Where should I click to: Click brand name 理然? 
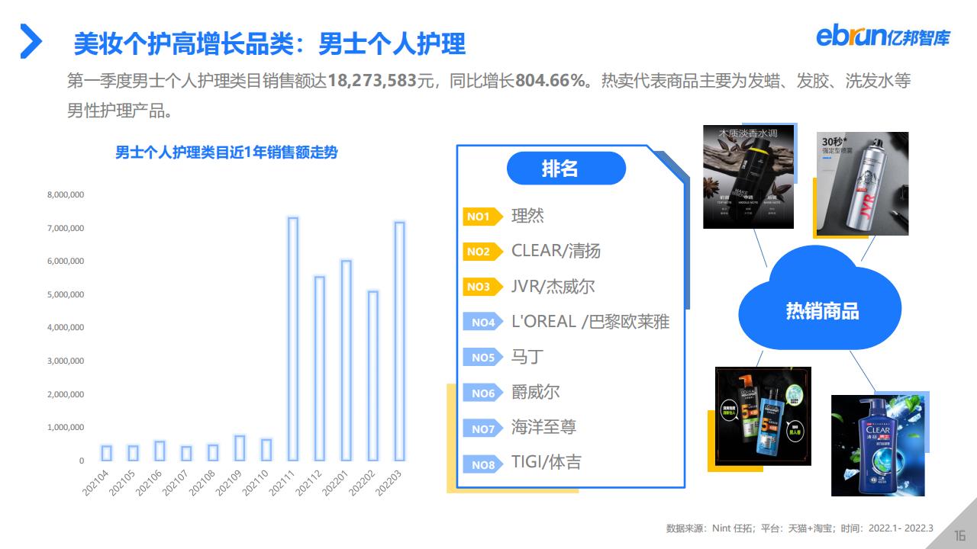tap(527, 216)
